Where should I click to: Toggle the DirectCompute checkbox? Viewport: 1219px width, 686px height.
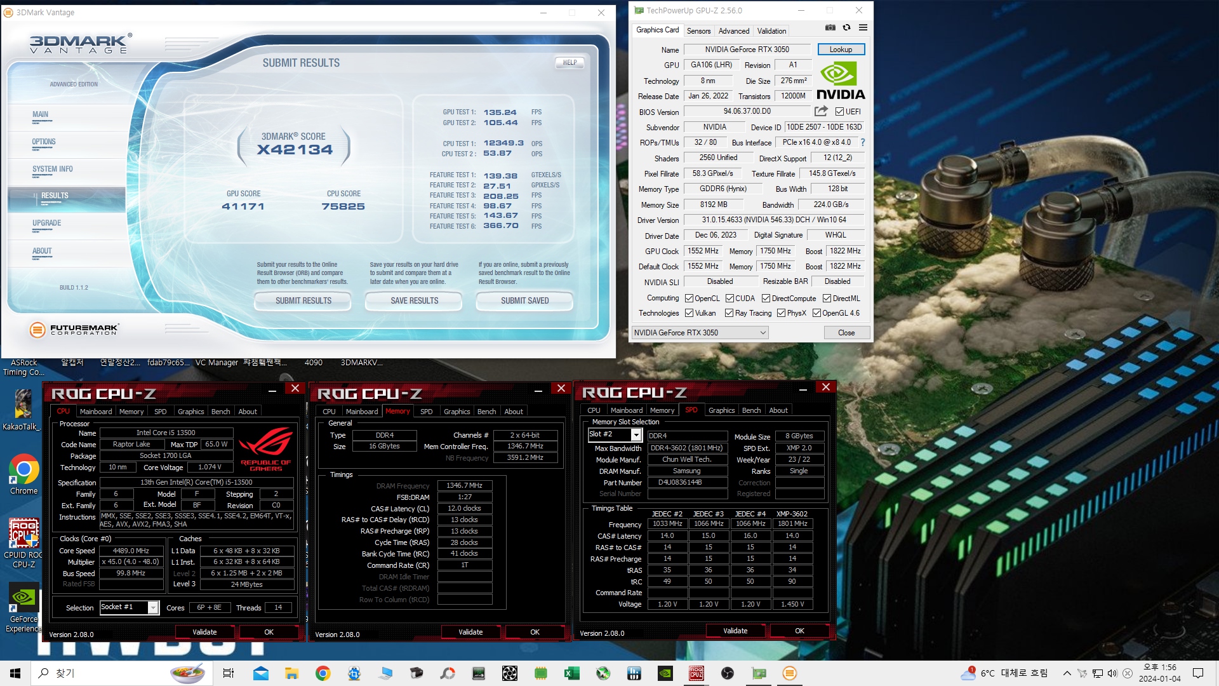[x=766, y=299]
